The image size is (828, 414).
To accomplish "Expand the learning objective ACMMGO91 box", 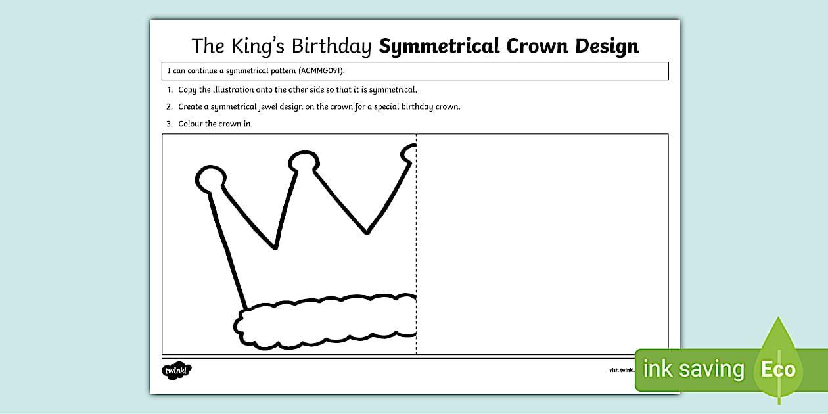I will (415, 70).
